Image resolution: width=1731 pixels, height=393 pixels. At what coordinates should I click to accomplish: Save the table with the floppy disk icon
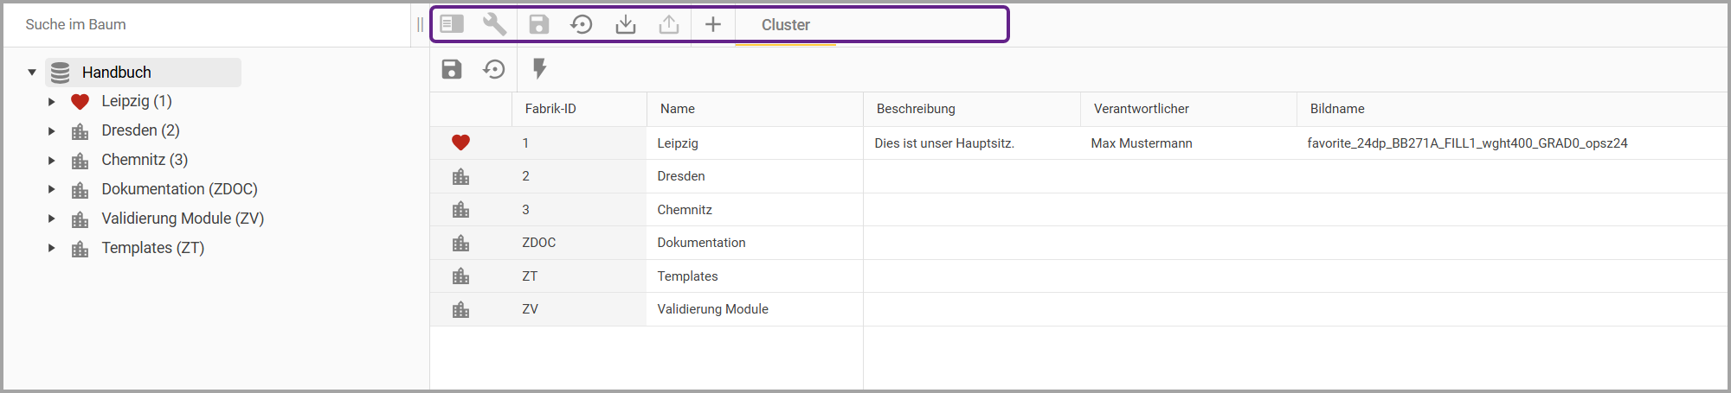(x=452, y=69)
